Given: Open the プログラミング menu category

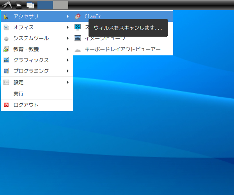Looking at the screenshot, I should 37,71.
